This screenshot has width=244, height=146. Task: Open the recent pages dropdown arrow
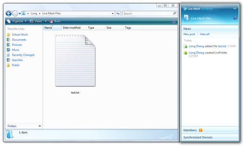pos(20,14)
